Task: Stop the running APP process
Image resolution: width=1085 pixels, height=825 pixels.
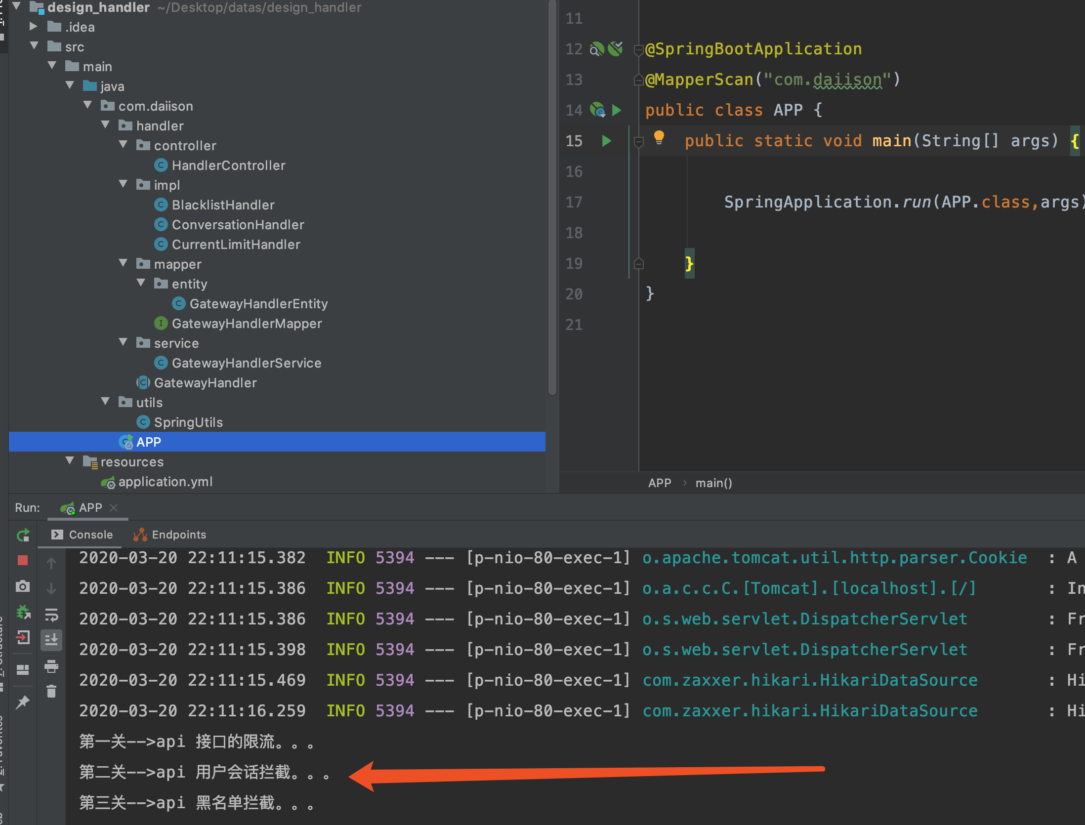Action: tap(23, 560)
